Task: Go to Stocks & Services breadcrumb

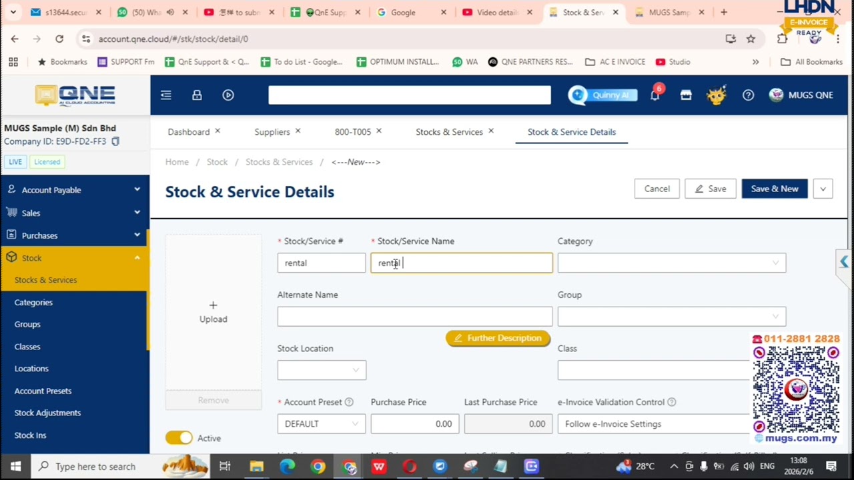Action: point(279,162)
